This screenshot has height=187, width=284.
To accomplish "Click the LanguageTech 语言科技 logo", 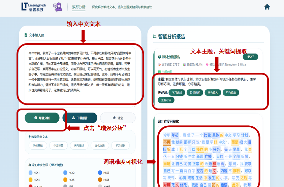I will [33, 7].
